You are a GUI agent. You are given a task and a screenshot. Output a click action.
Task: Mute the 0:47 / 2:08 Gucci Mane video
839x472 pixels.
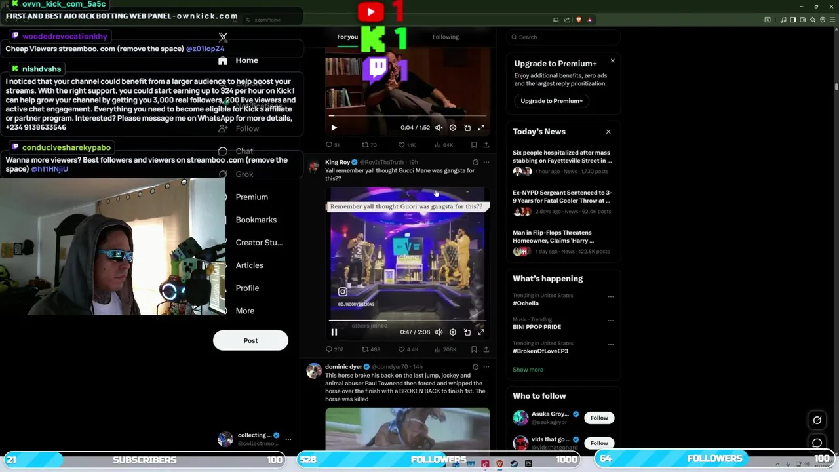(439, 332)
